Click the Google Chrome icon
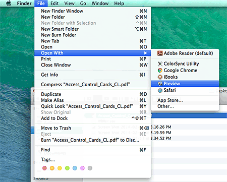Image resolution: width=227 pixels, height=182 pixels. pos(160,71)
